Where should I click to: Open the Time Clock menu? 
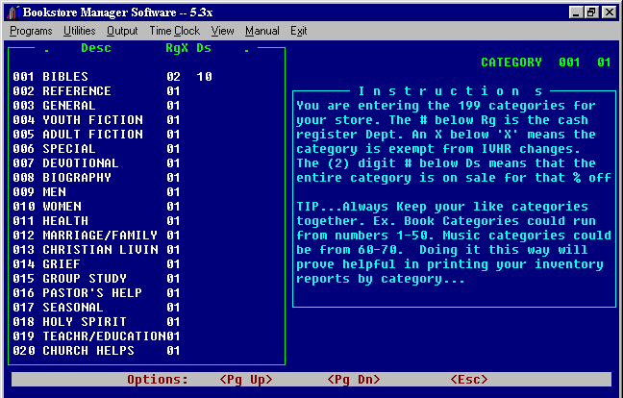click(x=175, y=31)
